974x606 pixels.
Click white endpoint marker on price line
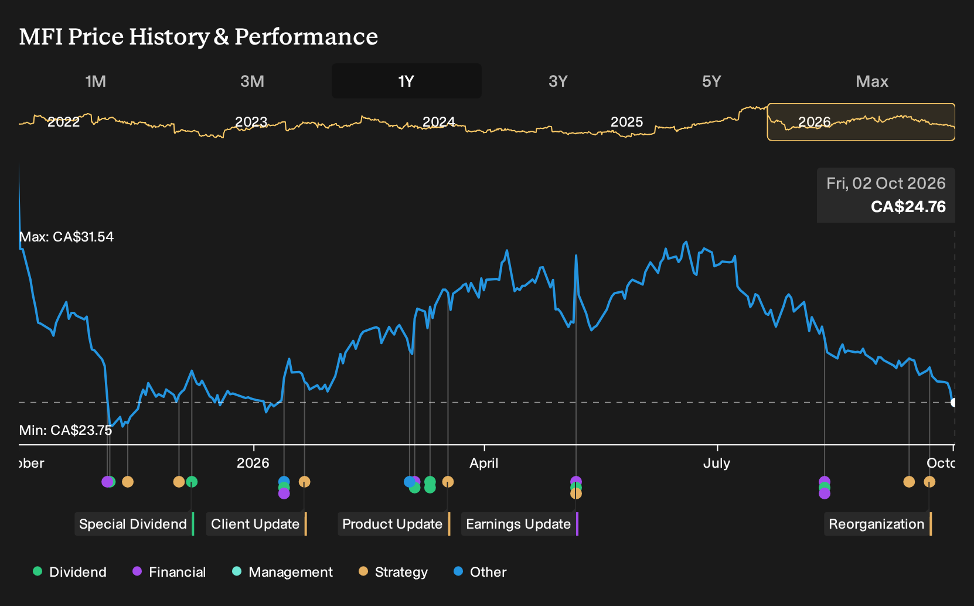(x=954, y=403)
